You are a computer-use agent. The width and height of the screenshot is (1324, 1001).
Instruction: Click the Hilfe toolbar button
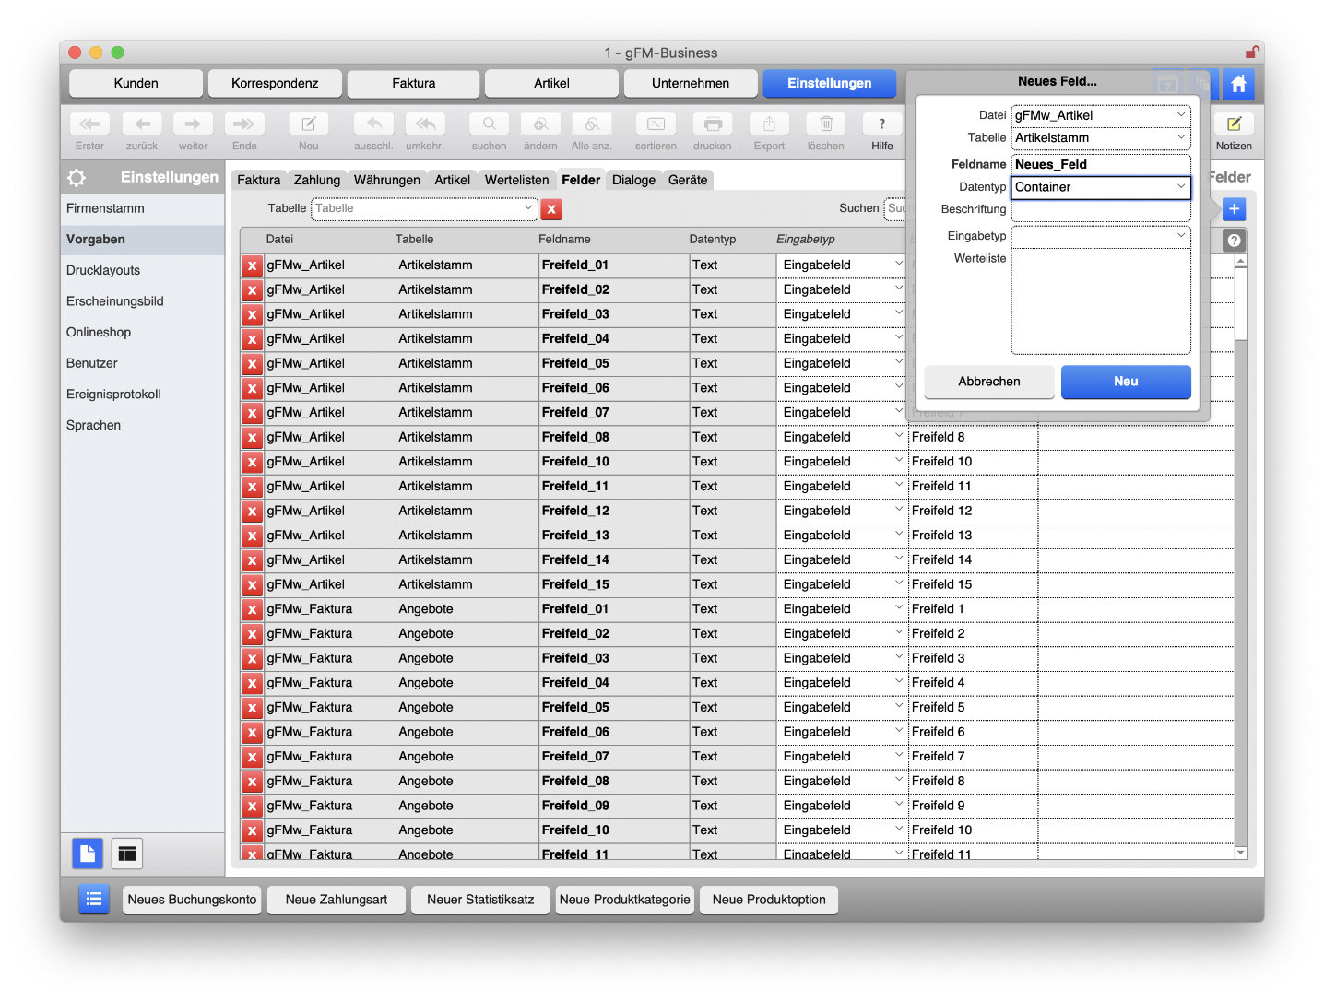click(x=881, y=124)
